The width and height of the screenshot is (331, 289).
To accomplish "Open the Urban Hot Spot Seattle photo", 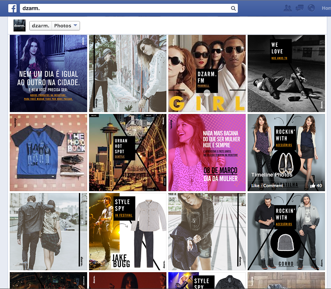I will tap(128, 153).
